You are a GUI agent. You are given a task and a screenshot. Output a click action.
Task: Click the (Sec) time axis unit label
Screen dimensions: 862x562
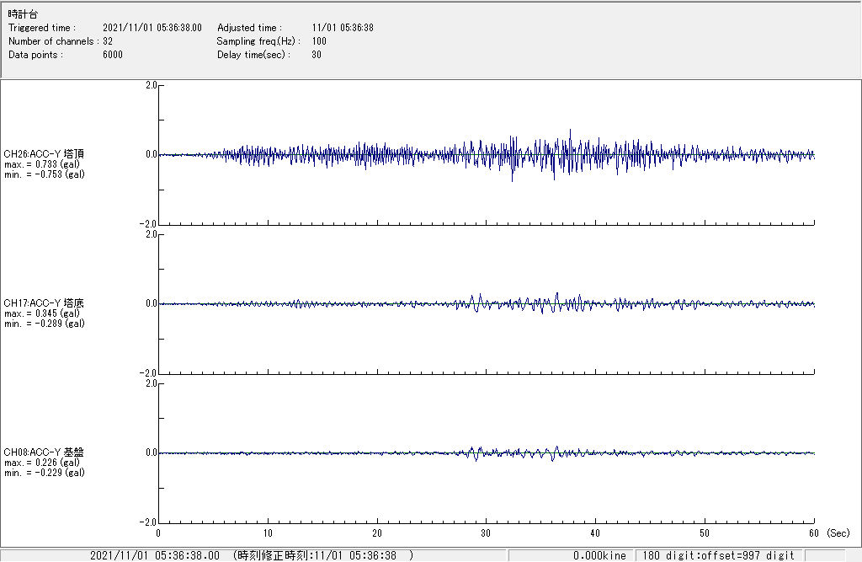click(x=838, y=533)
